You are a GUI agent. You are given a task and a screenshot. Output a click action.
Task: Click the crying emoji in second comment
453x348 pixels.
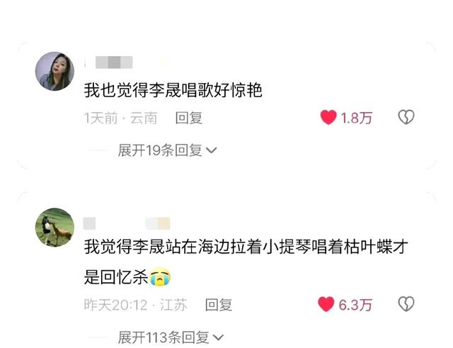click(x=160, y=277)
